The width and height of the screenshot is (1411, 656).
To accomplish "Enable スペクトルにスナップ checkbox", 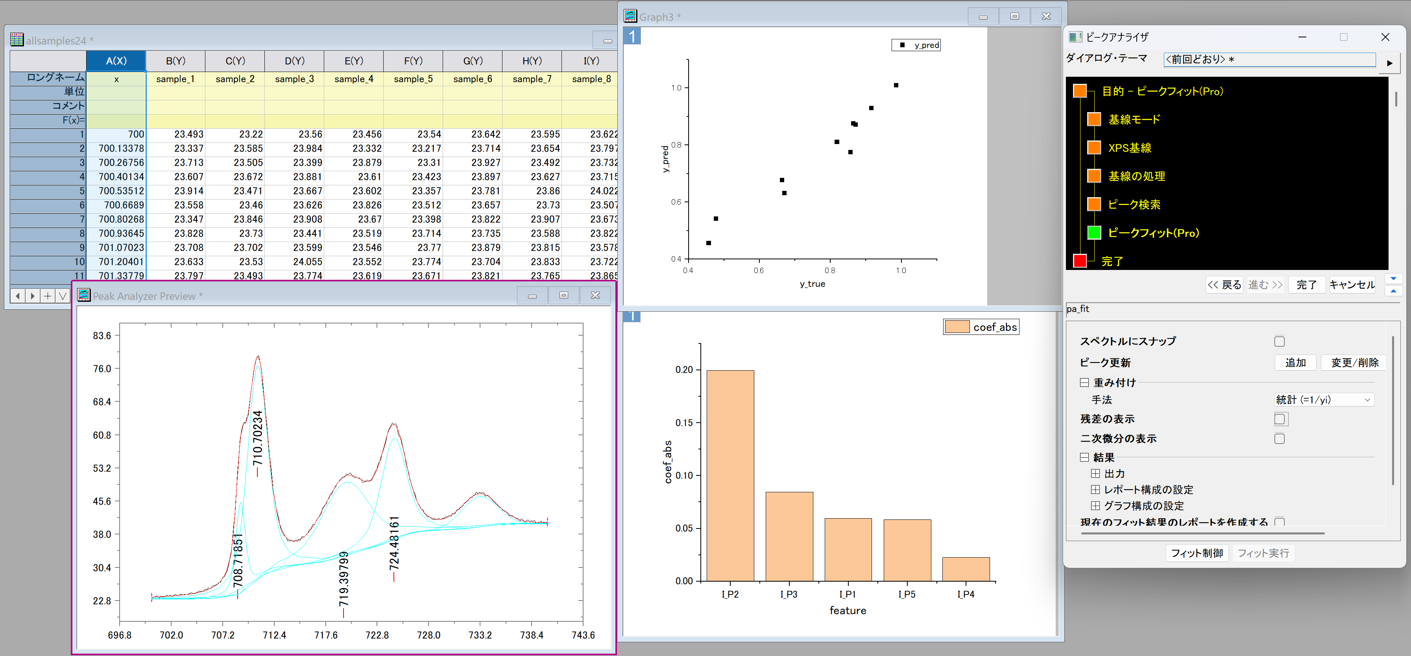I will [x=1279, y=341].
